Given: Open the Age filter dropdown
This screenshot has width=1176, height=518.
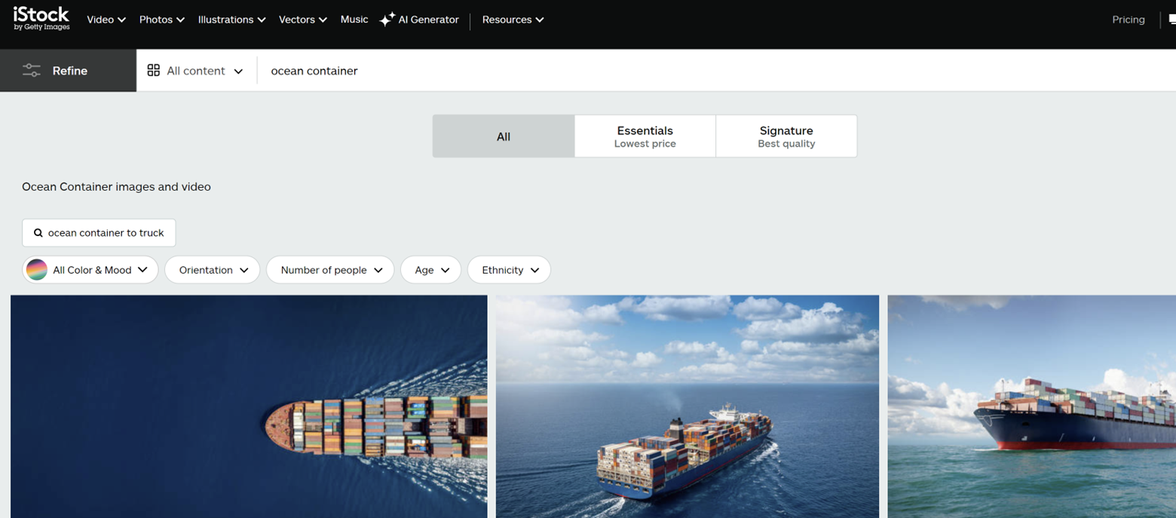Looking at the screenshot, I should point(431,270).
